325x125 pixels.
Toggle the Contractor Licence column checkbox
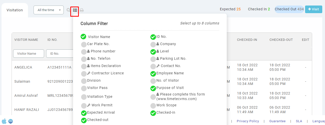[x=84, y=74]
